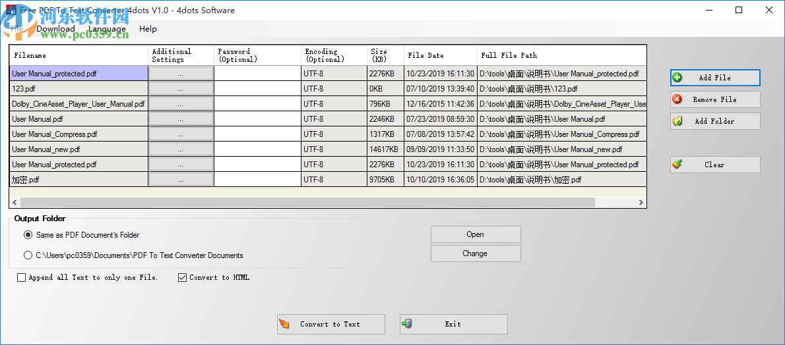The height and width of the screenshot is (345, 785).
Task: Click the date 10/10/2019 16:36:05
Action: pyautogui.click(x=441, y=180)
